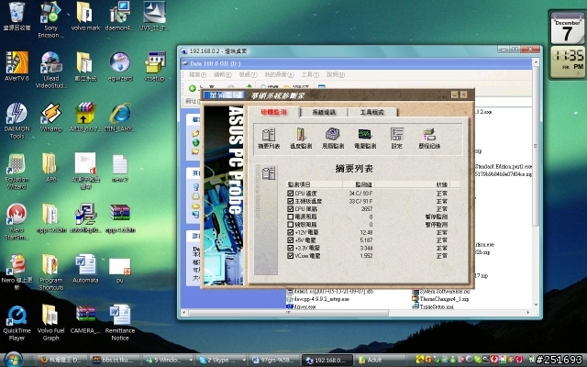Click the Windows Start orb
587x367 pixels.
click(14, 360)
